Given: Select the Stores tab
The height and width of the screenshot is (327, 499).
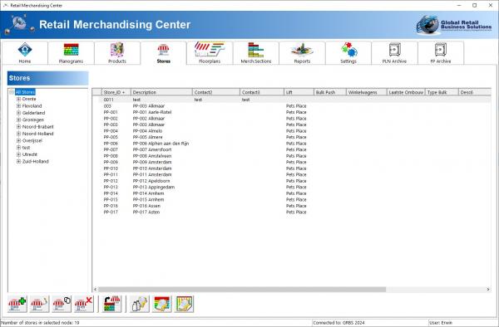Looking at the screenshot, I should (163, 53).
